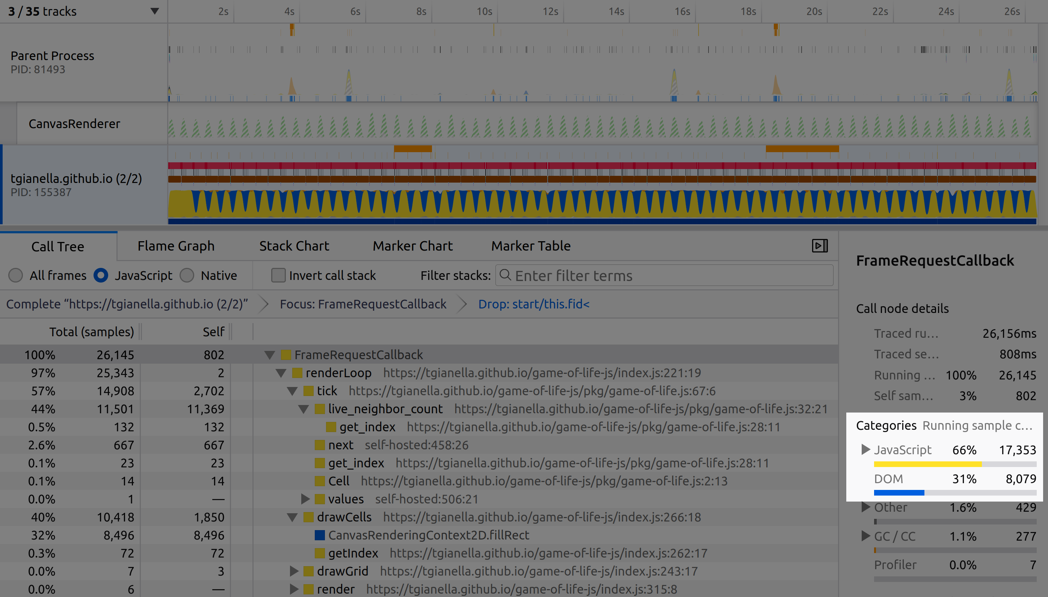Toggle the sidebar panel icon
Image resolution: width=1048 pixels, height=597 pixels.
click(820, 246)
